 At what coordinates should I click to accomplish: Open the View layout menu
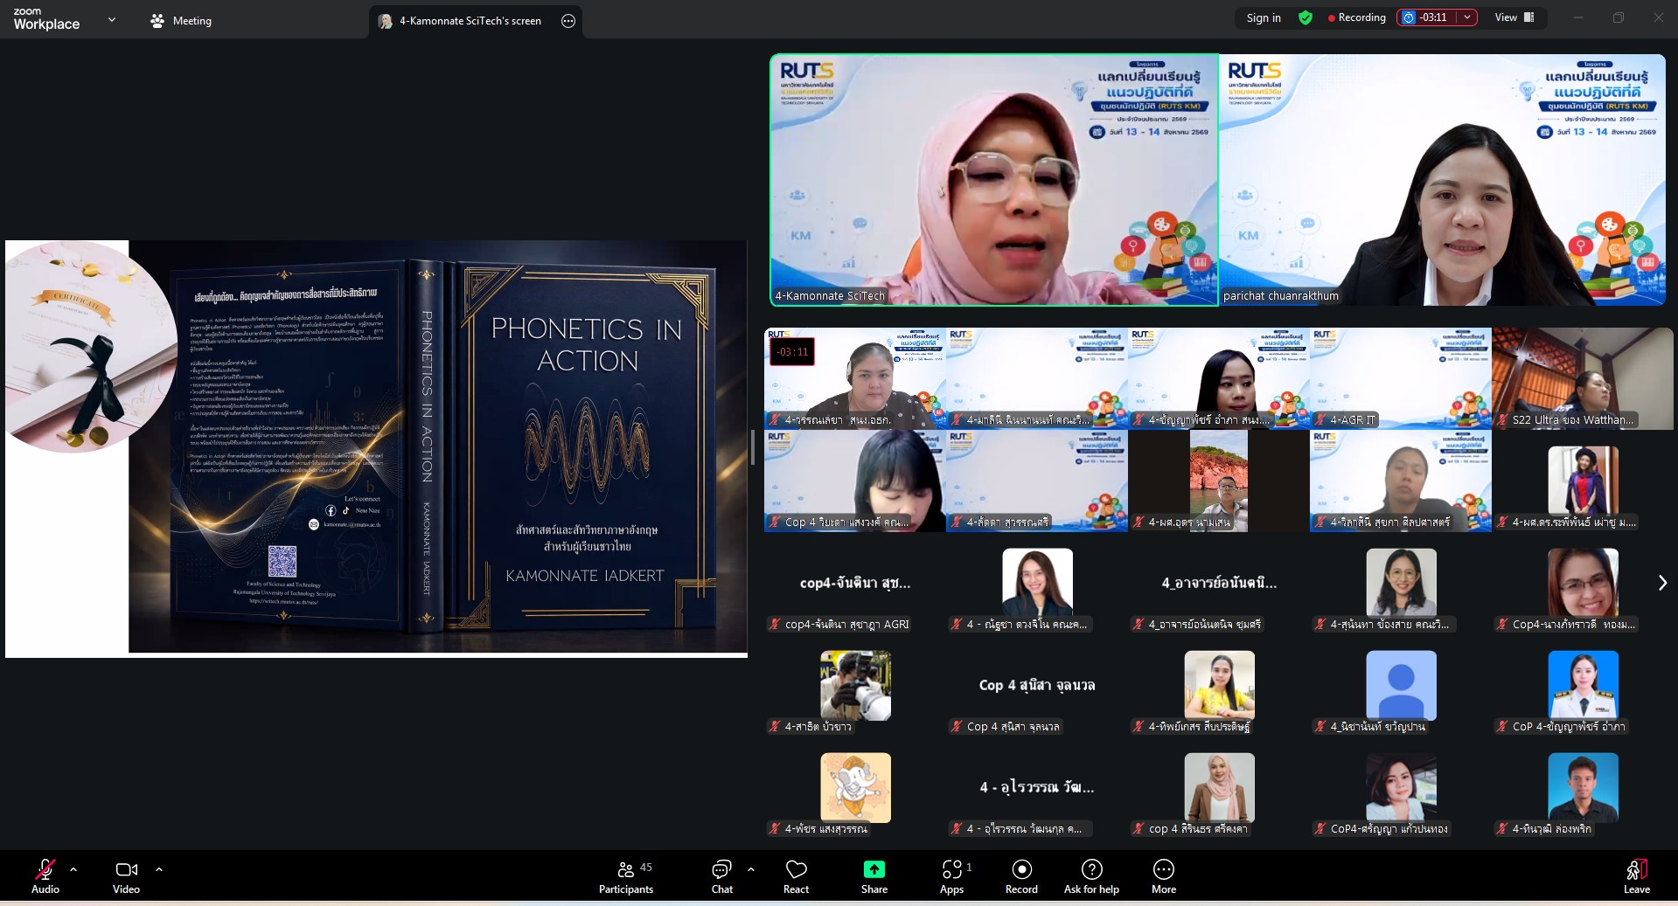[1515, 17]
